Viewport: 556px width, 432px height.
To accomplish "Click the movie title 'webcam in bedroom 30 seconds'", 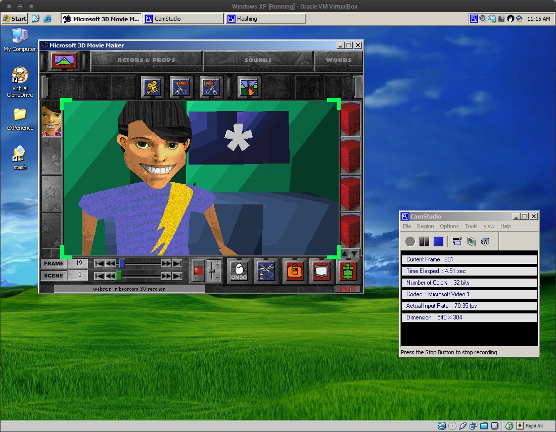I will click(129, 289).
